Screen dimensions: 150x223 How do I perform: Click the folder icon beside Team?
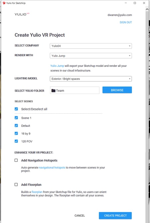(53, 91)
